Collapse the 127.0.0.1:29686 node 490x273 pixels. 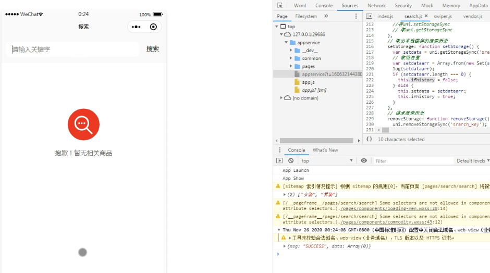click(281, 34)
